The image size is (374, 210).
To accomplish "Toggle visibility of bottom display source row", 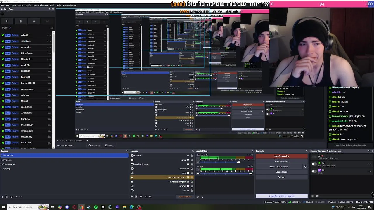I will pyautogui.click(x=188, y=190).
